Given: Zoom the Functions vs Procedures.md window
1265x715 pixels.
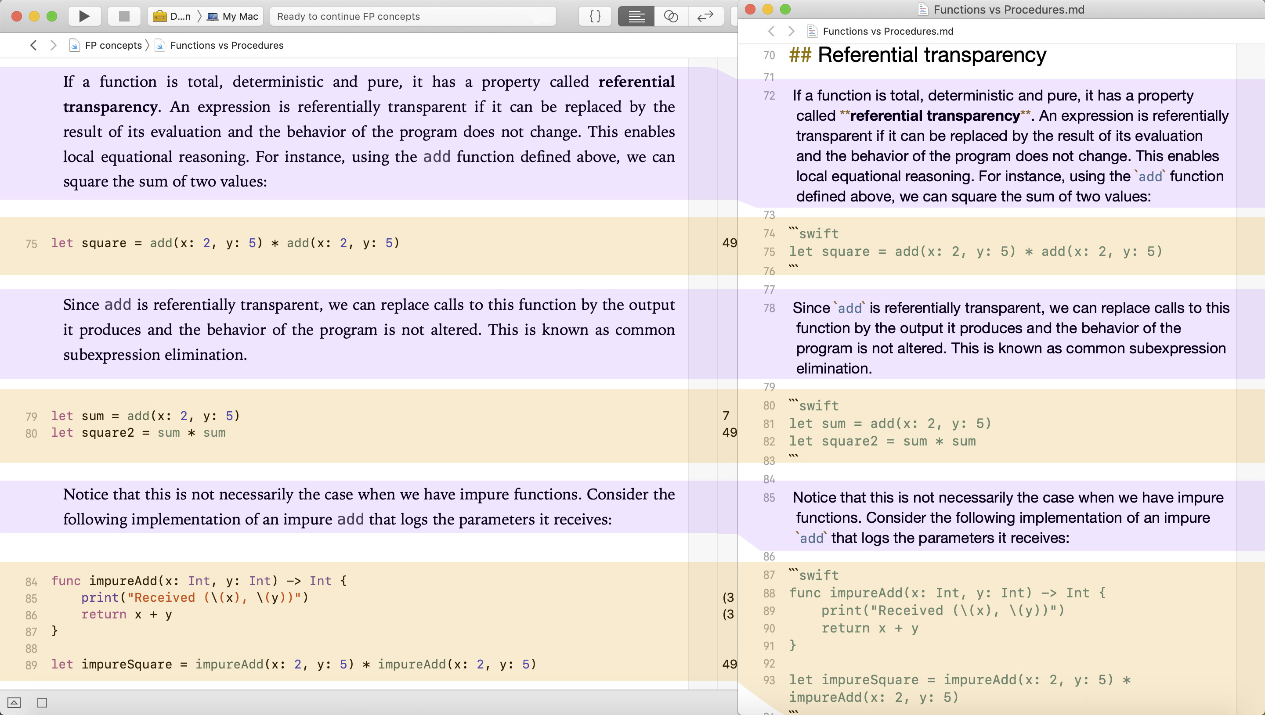Looking at the screenshot, I should pos(785,9).
